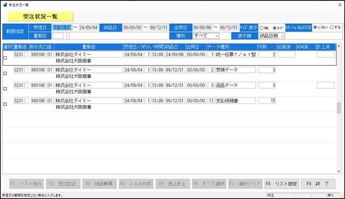Click the vertical scrollbar thumb
Screen dimensions: 345x199
point(339,108)
